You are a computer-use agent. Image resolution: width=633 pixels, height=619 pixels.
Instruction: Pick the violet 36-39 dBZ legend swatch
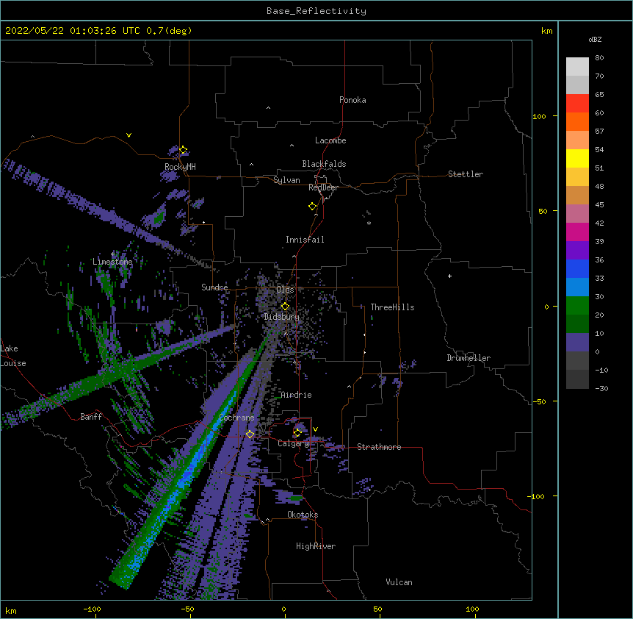tap(577, 251)
